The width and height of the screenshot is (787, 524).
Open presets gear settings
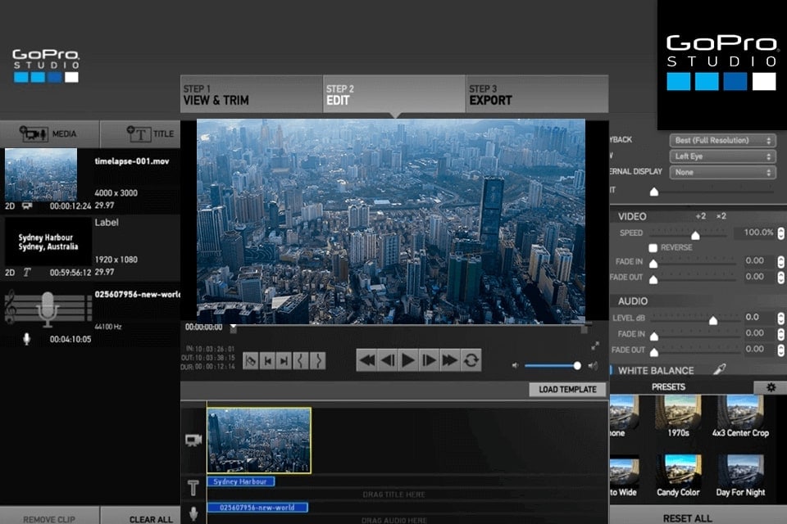pos(771,387)
